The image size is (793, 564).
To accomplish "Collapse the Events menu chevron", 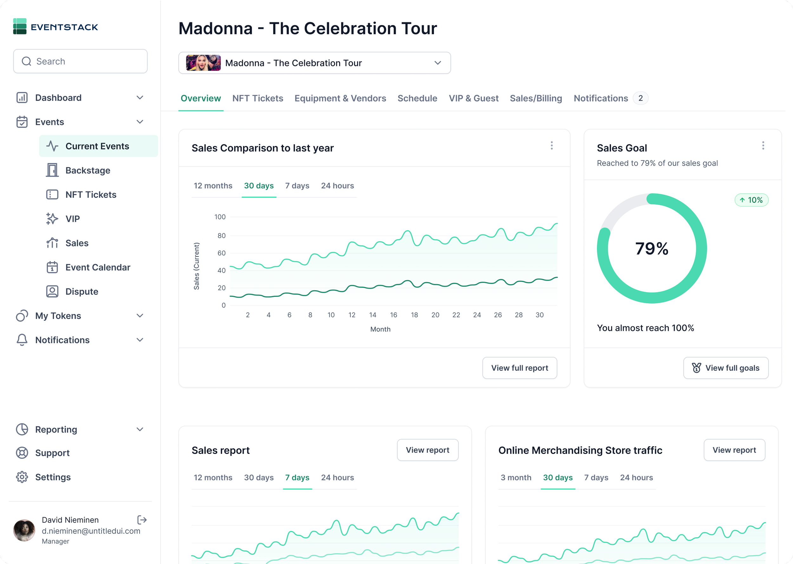I will pos(140,122).
